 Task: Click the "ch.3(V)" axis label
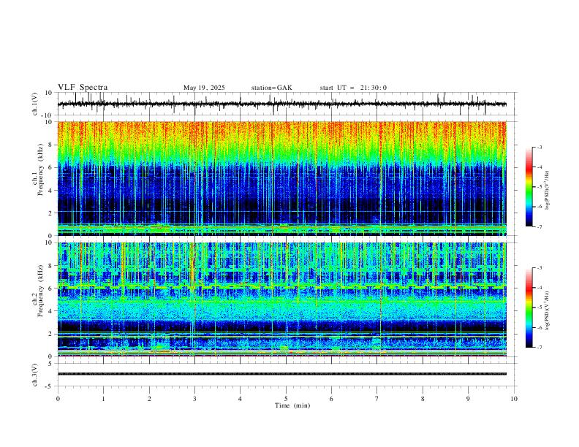tap(35, 375)
